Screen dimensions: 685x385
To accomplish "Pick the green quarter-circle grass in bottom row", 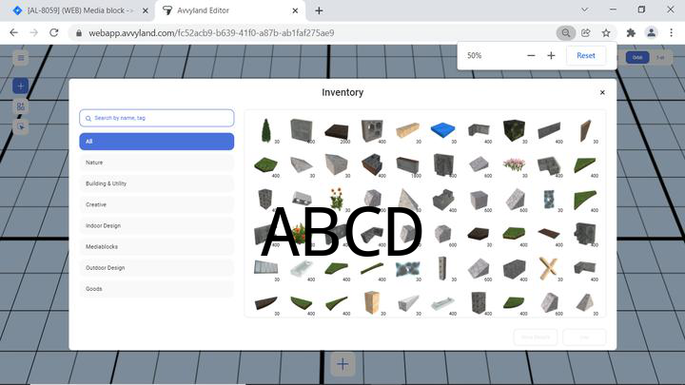I will (x=514, y=302).
